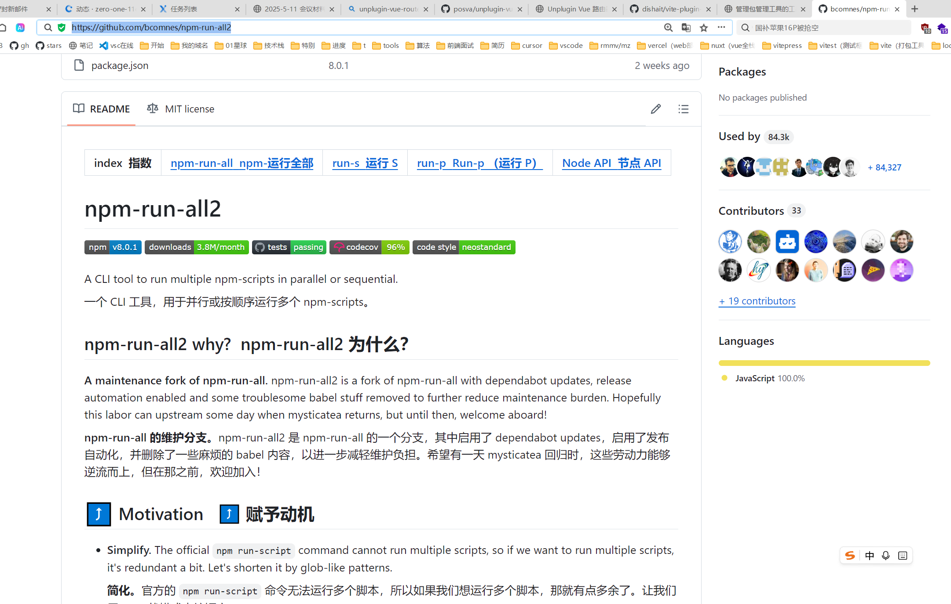Screen dimensions: 951x604
Task: Switch to the 2025-5-11 会议材料 tab
Action: click(294, 9)
